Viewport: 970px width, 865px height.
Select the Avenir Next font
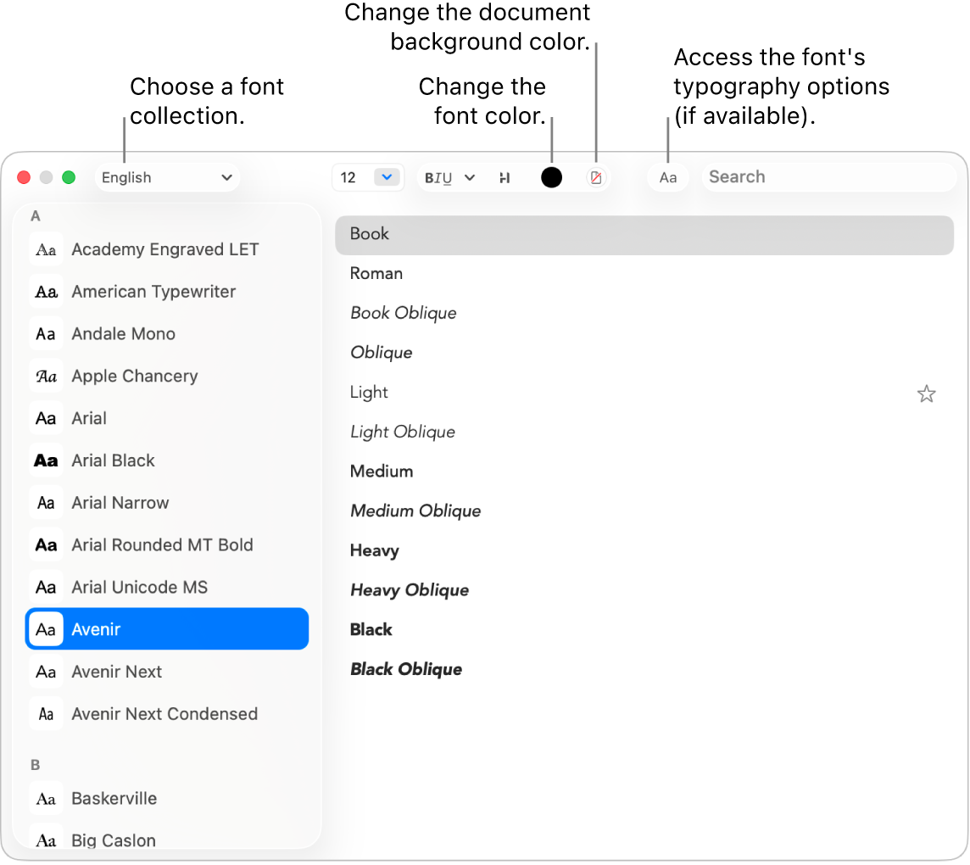[117, 672]
